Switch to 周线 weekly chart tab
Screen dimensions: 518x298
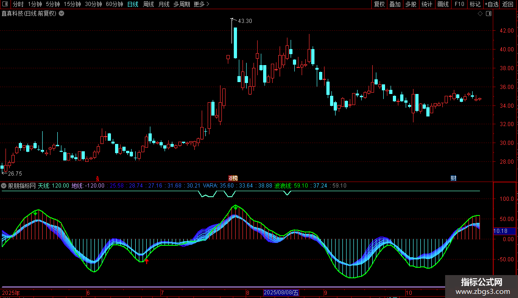tap(149, 4)
